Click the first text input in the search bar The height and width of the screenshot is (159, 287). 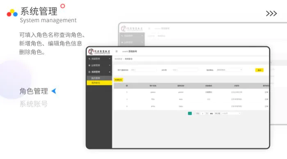[143, 70]
